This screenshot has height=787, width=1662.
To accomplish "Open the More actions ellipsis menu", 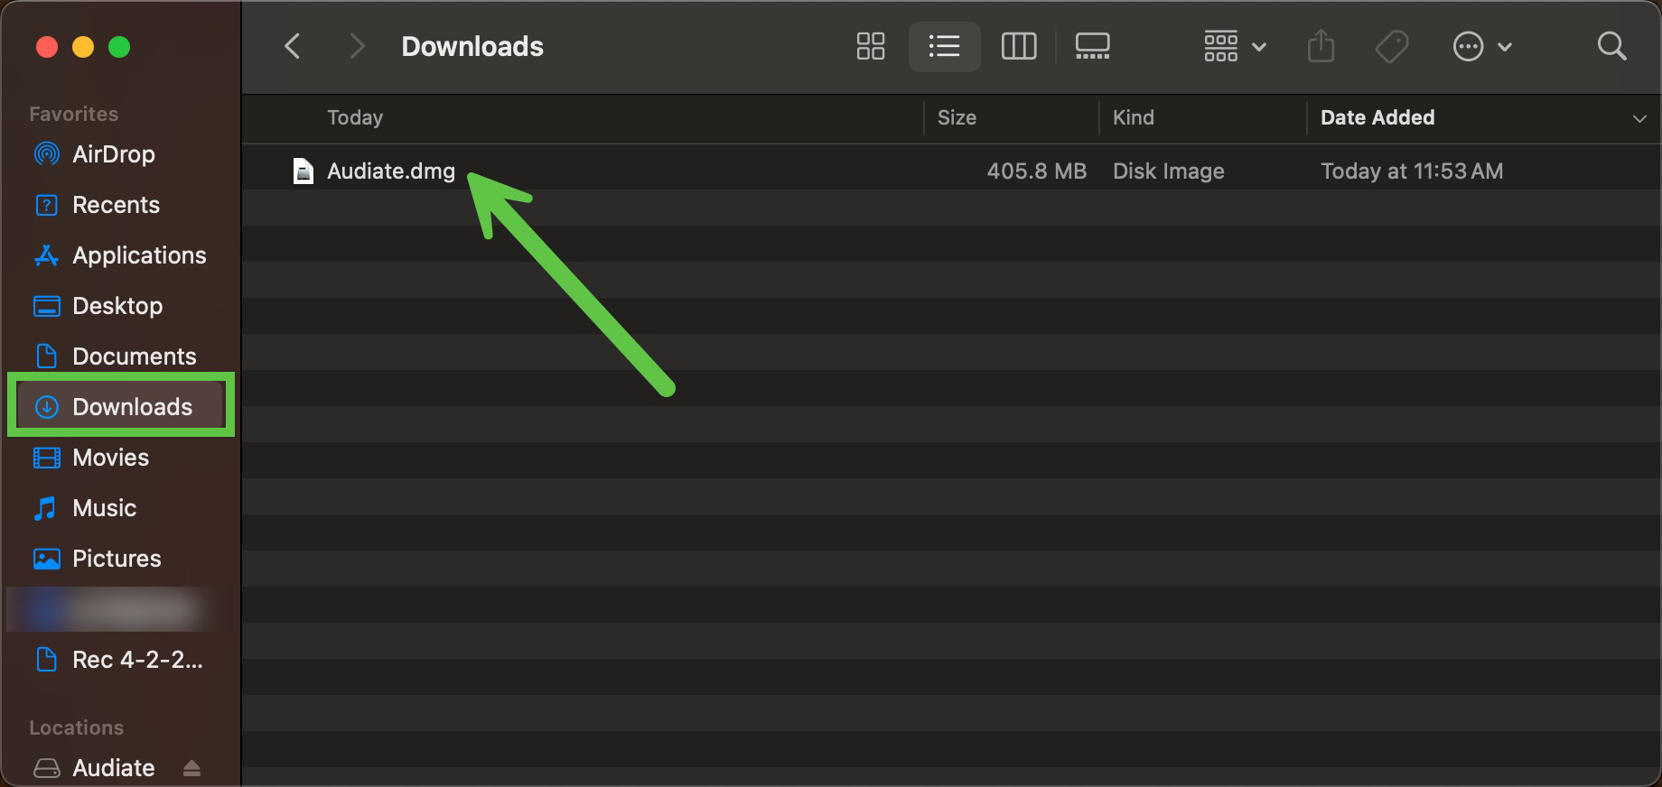I will (1481, 46).
